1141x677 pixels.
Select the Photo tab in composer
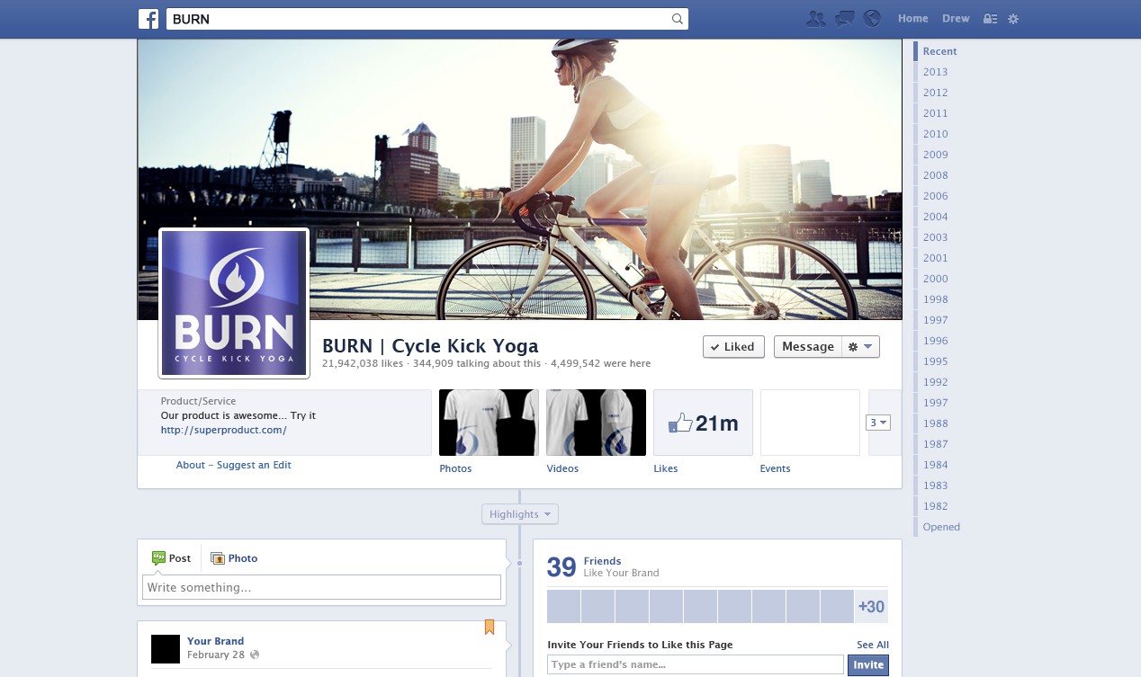[234, 558]
